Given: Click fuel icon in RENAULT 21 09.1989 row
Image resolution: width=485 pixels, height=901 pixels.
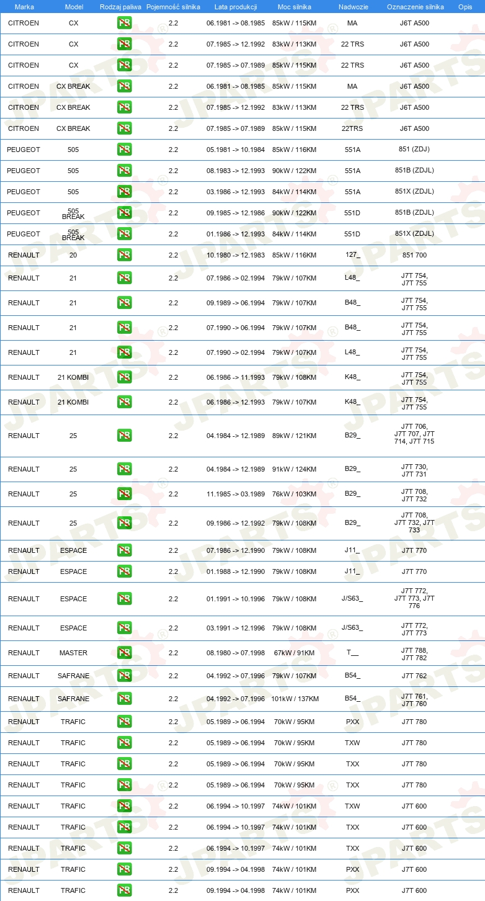Looking at the screenshot, I should 124,303.
